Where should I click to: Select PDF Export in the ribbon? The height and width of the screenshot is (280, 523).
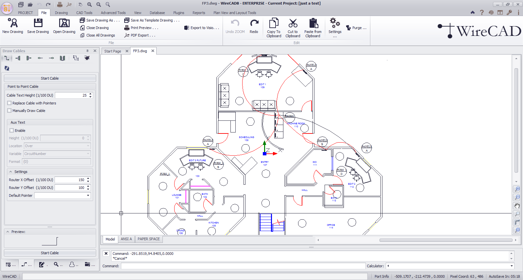coord(140,35)
